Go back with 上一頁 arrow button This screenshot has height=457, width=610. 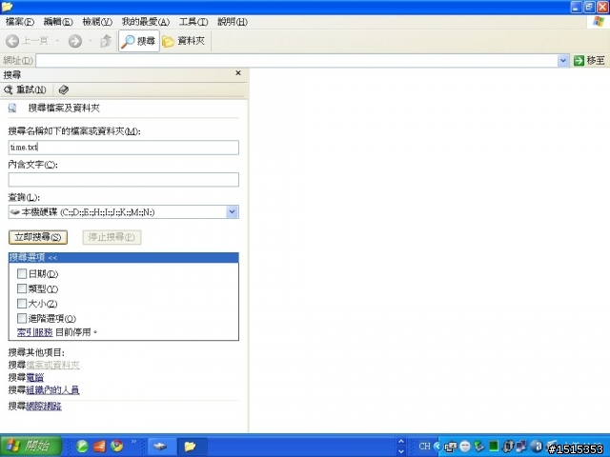[x=27, y=41]
